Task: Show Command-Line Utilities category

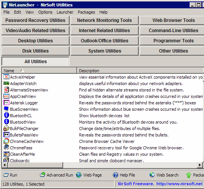Action: pos(172,31)
